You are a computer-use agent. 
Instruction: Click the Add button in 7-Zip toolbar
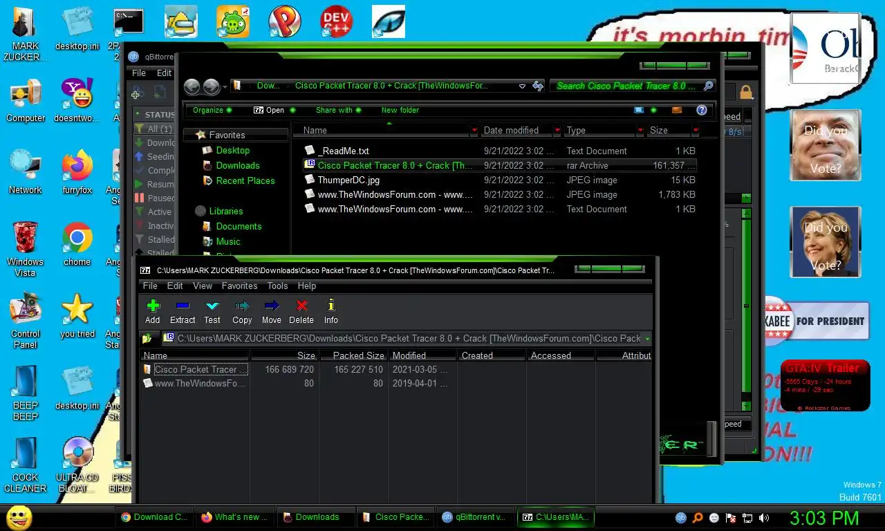[x=153, y=311]
